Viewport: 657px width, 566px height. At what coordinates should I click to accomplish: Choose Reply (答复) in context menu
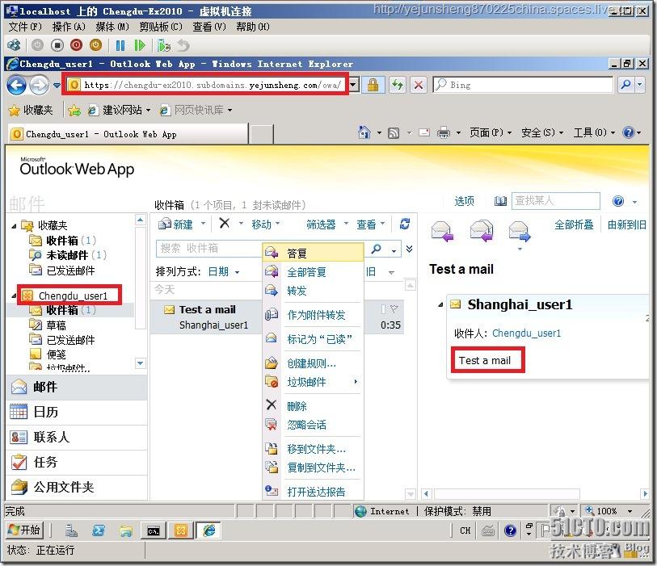point(313,253)
